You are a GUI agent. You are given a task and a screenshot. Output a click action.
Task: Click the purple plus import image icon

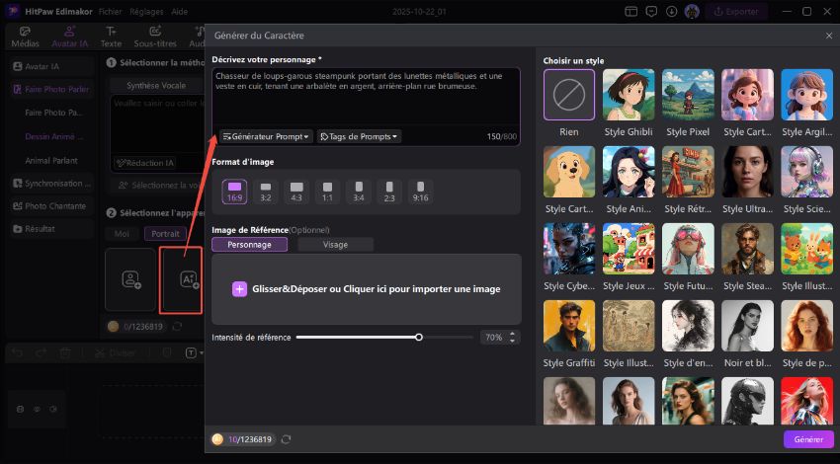[x=239, y=289]
